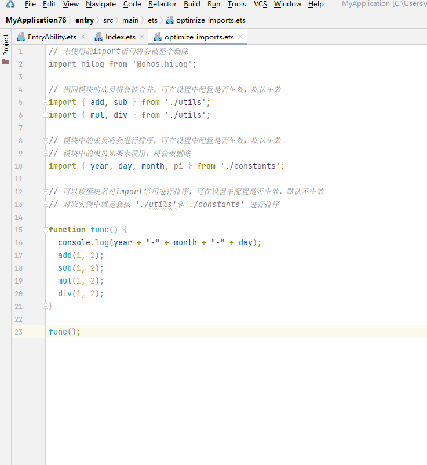Switch to the Index.ets tab
This screenshot has width=427, height=465.
pos(121,37)
